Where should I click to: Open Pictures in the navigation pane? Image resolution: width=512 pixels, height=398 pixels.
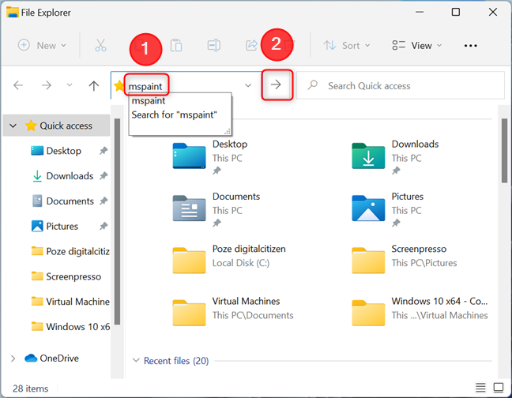pyautogui.click(x=62, y=226)
